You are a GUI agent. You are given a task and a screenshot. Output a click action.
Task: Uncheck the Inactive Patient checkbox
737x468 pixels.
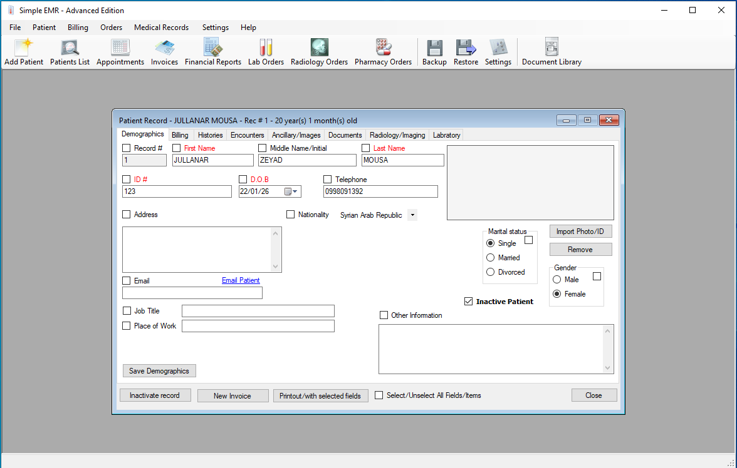pyautogui.click(x=468, y=301)
